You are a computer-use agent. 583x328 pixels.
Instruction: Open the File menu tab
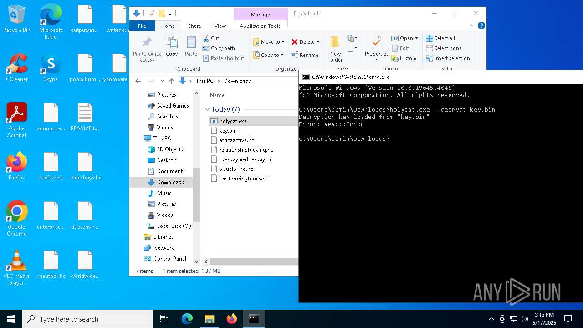(x=142, y=26)
